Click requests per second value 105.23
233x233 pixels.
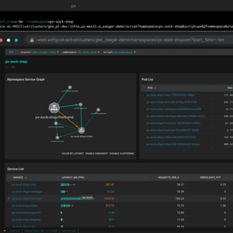tap(180, 199)
